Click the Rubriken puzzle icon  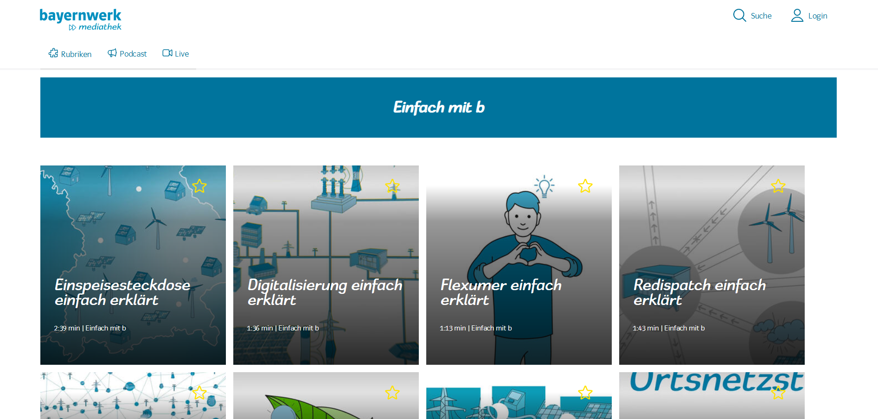(53, 53)
